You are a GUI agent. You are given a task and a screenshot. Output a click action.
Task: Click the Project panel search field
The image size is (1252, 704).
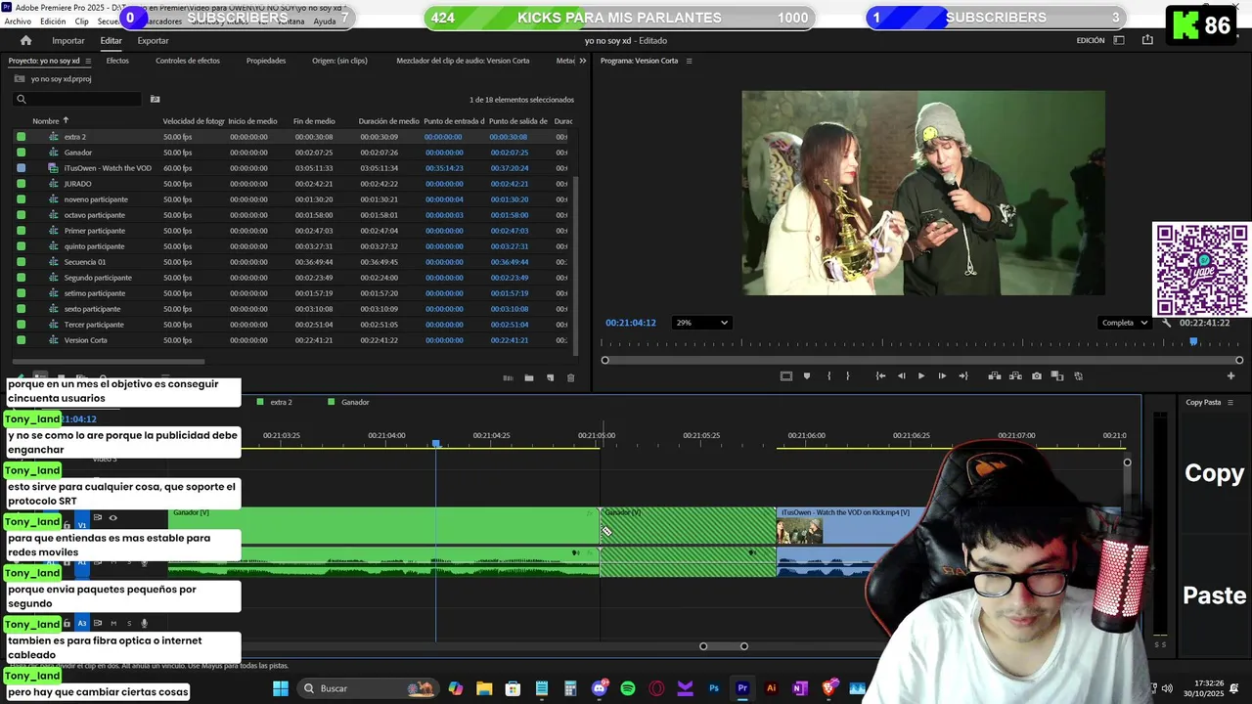pos(78,99)
